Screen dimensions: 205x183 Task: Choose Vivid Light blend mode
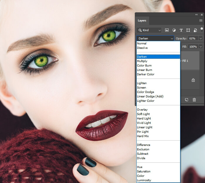[158, 123]
